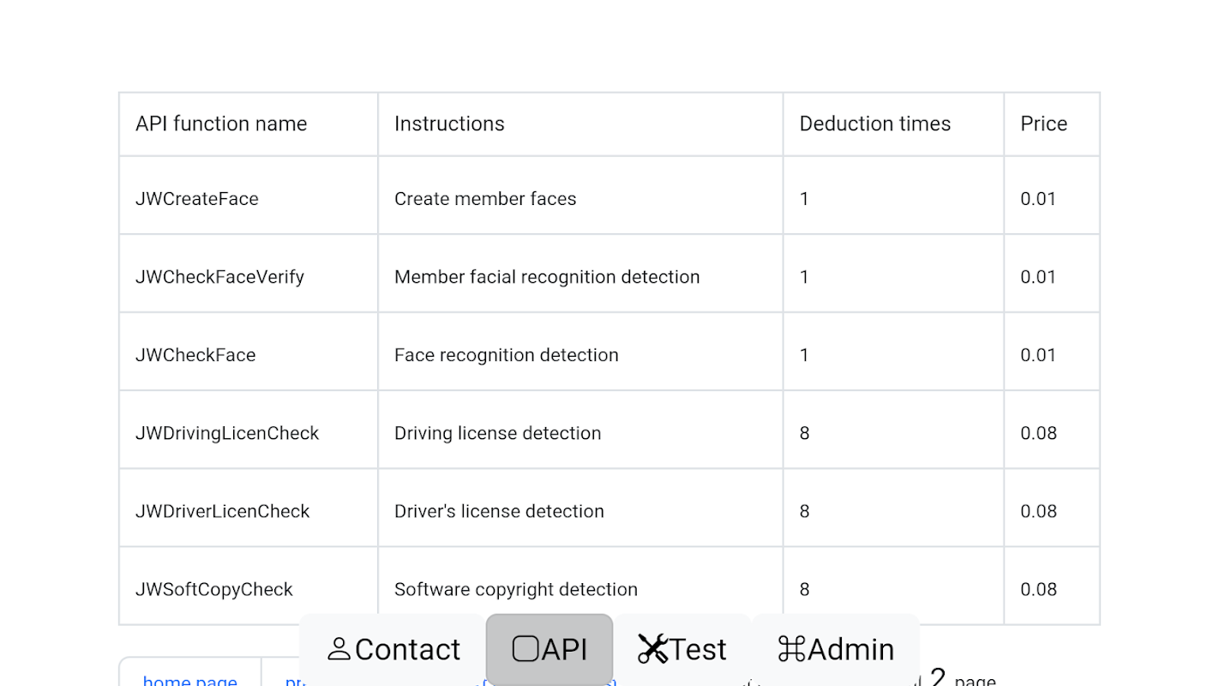Click the JWDriverLicenCheck function cell
The image size is (1219, 686).
[x=223, y=511]
